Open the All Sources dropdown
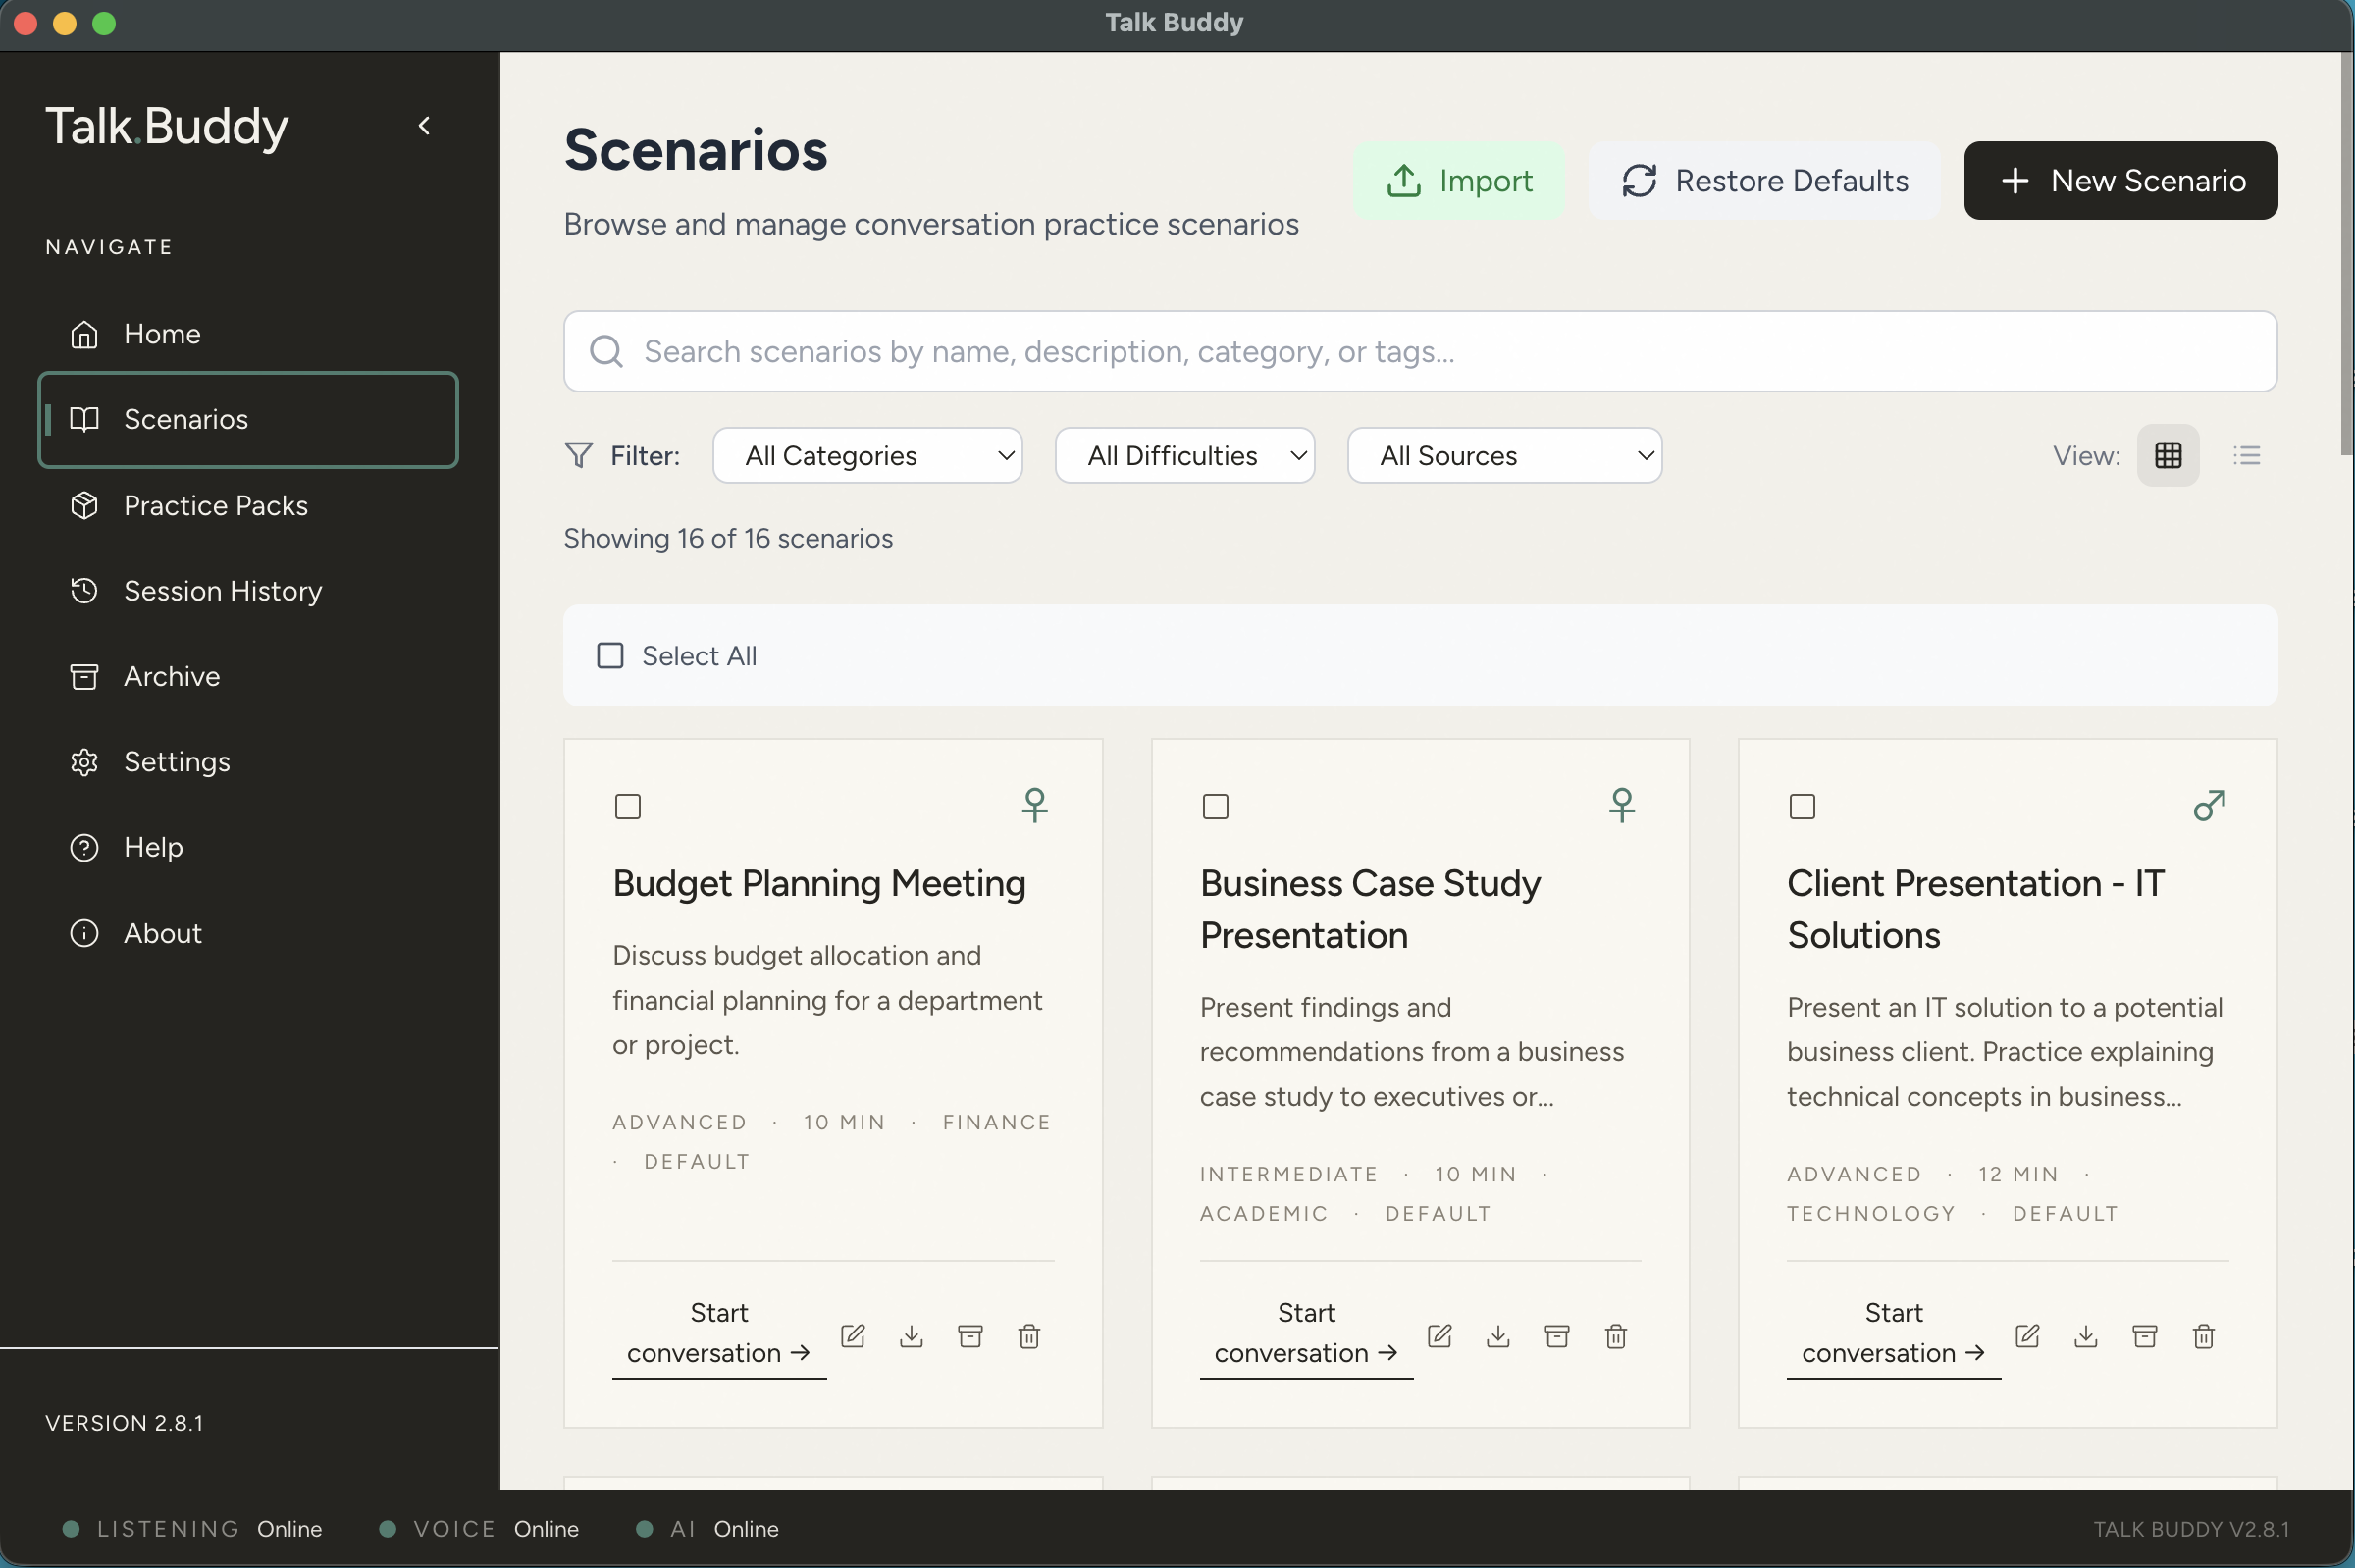The width and height of the screenshot is (2355, 1568). coord(1504,456)
